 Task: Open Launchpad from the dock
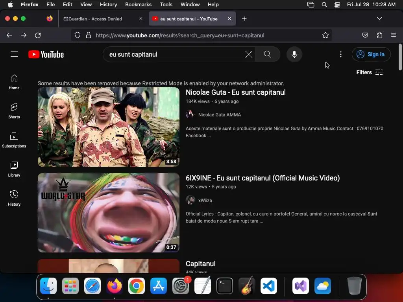coord(70,286)
